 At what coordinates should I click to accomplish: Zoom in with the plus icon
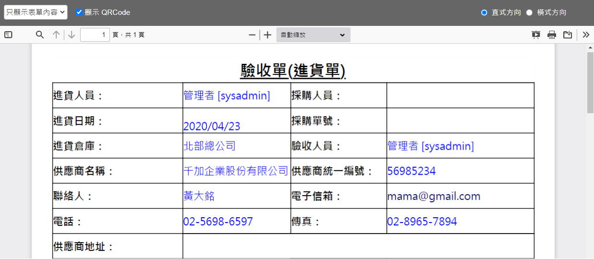(268, 35)
